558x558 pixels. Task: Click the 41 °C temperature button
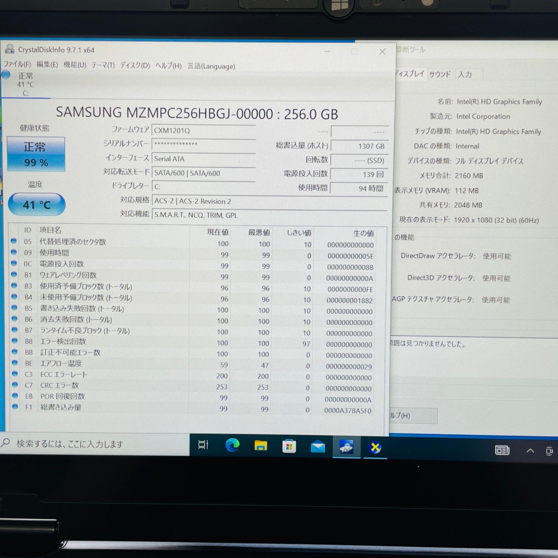(36, 204)
